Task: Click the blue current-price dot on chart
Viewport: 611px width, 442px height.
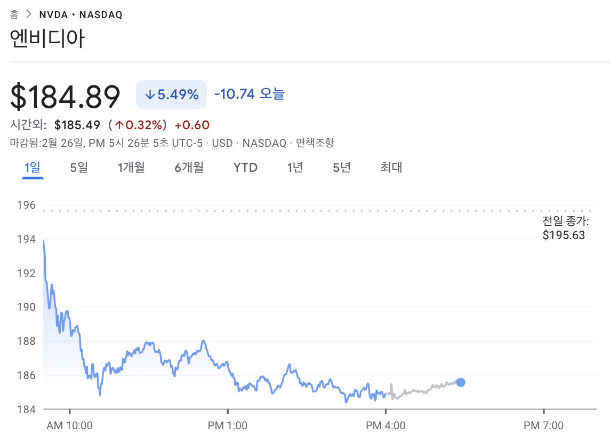Action: [x=461, y=382]
